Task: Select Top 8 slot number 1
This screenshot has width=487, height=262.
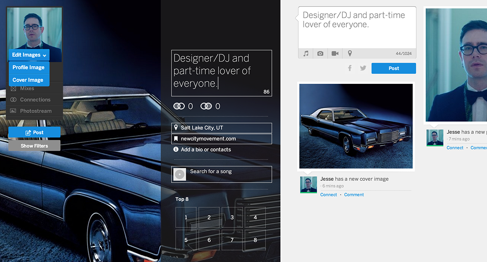Action: coord(186,218)
